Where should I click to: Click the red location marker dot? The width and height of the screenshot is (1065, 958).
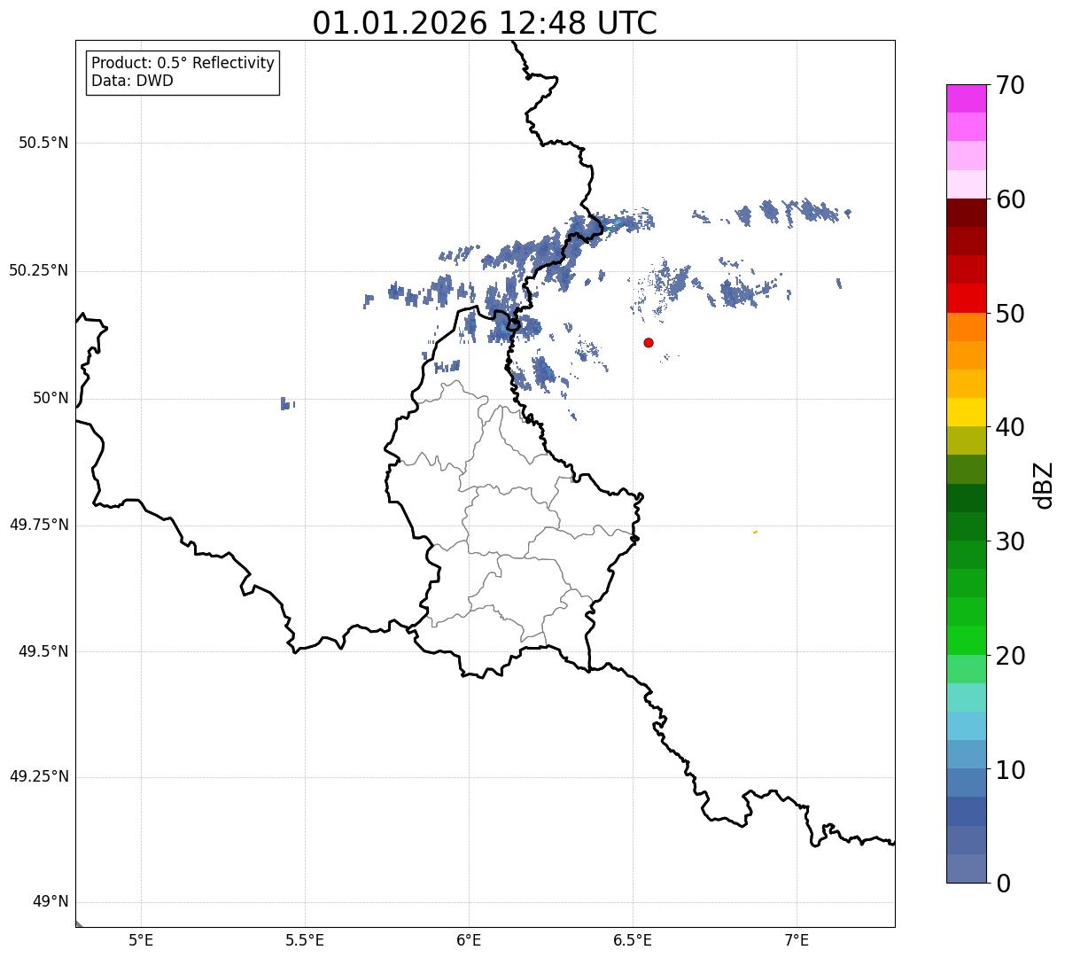coord(649,342)
